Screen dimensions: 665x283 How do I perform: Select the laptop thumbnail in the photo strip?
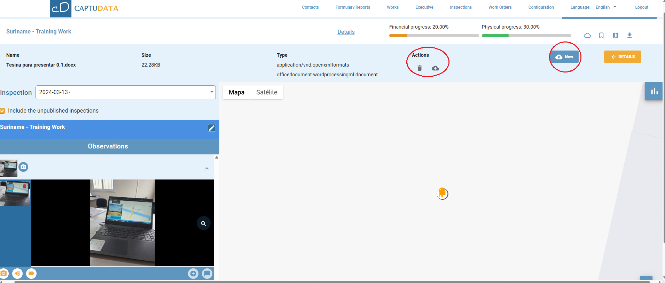[15, 193]
